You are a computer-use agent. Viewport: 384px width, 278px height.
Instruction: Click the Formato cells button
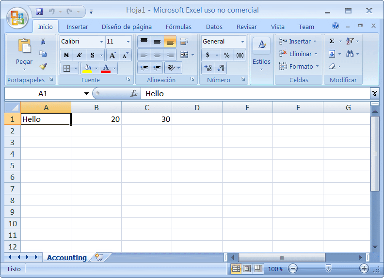[299, 66]
